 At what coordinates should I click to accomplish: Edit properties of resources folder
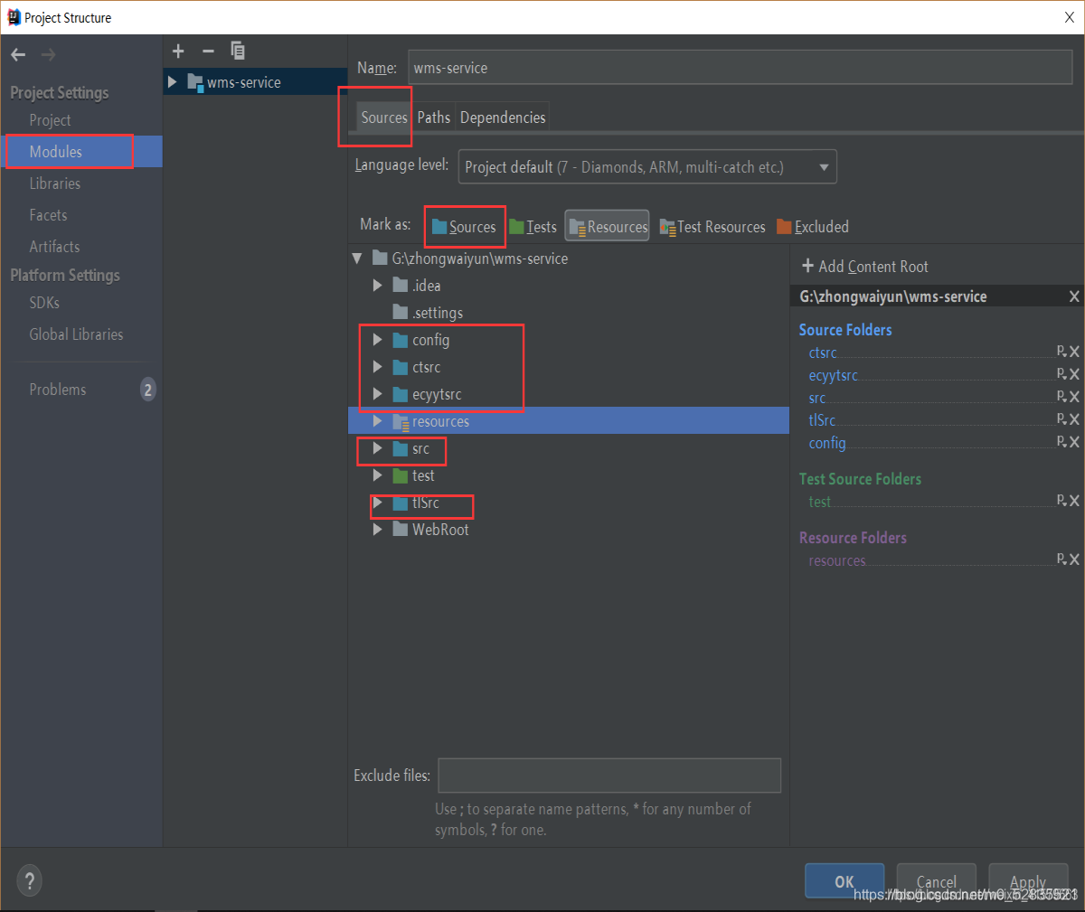click(1061, 559)
